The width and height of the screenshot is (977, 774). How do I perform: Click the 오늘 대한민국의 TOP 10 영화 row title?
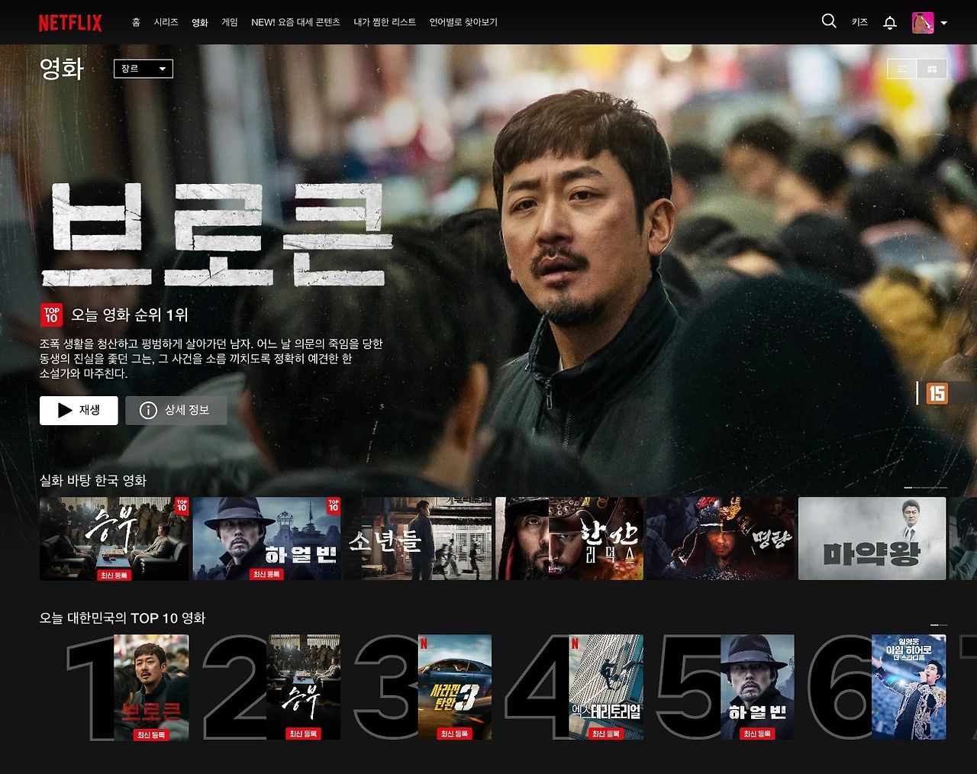point(123,618)
